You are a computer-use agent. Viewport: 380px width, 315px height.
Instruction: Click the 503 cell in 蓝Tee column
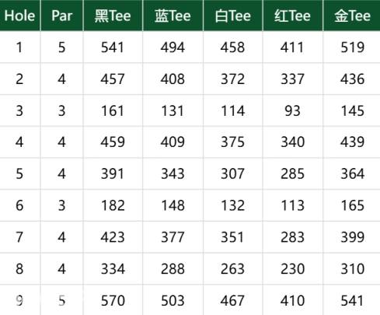coord(173,300)
